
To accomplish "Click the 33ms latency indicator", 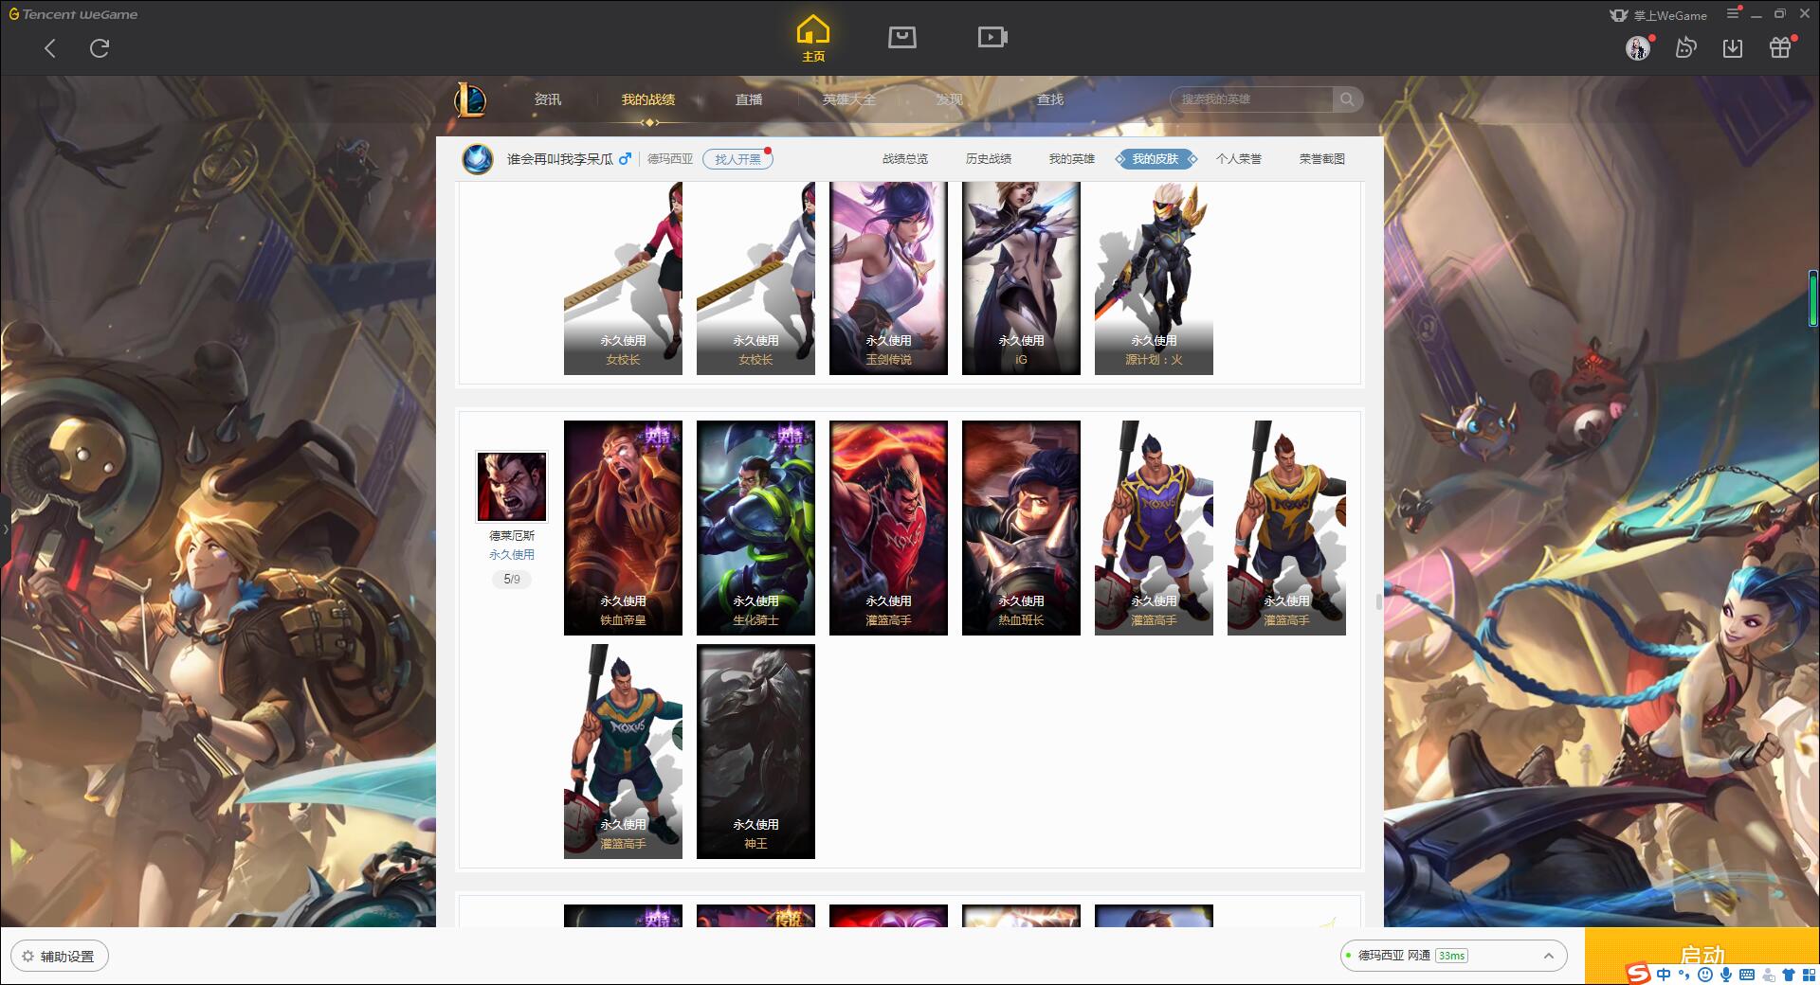I will tap(1451, 956).
